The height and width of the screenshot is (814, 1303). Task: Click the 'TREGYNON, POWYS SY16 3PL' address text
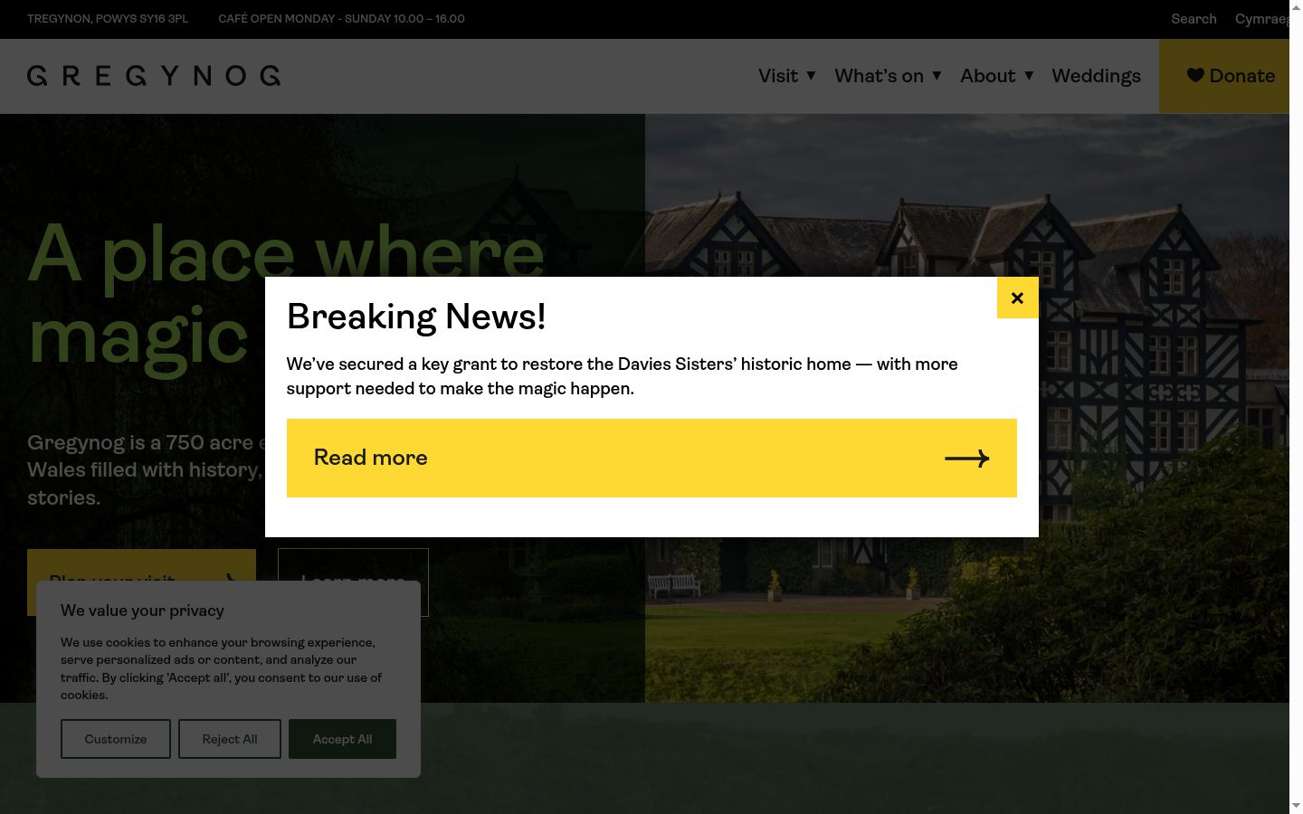[108, 19]
